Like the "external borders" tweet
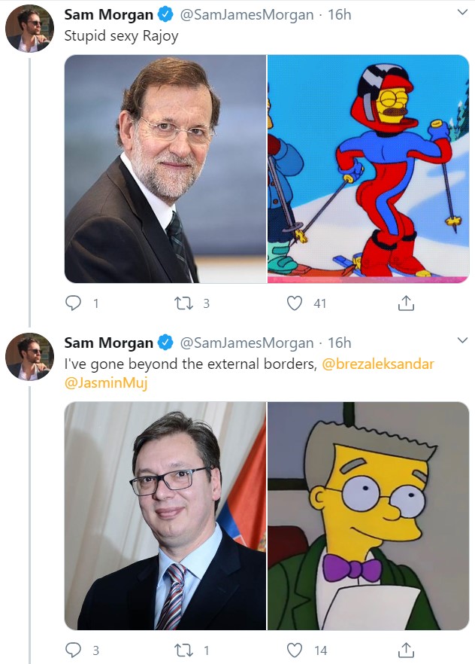Viewport: 475px width, 664px height. click(295, 649)
